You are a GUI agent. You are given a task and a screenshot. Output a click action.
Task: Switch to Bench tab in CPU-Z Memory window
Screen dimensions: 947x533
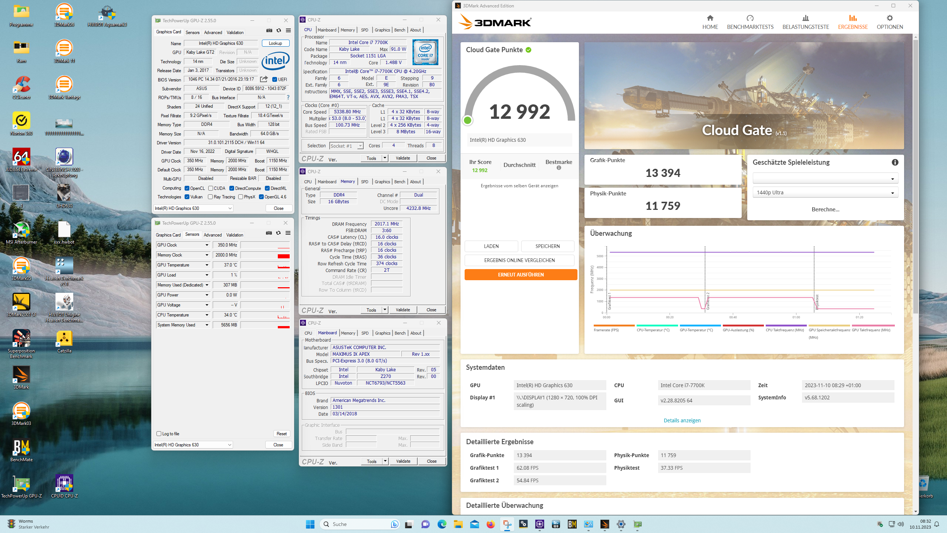[400, 182]
